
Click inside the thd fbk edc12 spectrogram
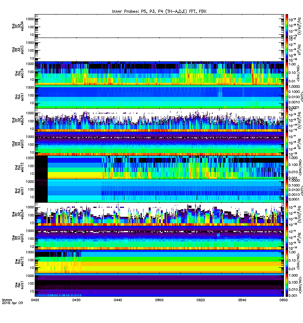click(159, 167)
